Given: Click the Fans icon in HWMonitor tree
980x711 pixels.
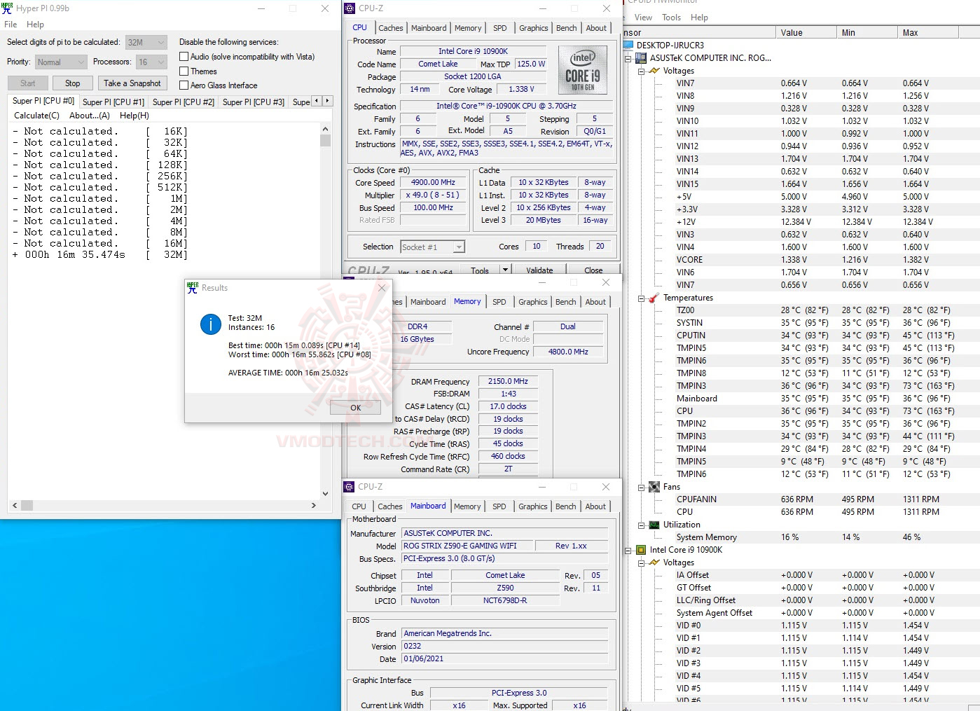Looking at the screenshot, I should 654,487.
